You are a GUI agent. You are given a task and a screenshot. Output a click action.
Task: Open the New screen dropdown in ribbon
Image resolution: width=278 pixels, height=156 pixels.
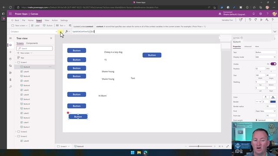click(x=20, y=26)
